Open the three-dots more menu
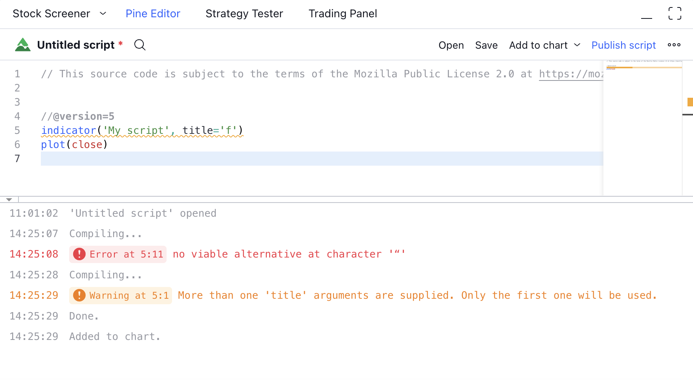Screen dimensions: 693x380 [x=674, y=45]
